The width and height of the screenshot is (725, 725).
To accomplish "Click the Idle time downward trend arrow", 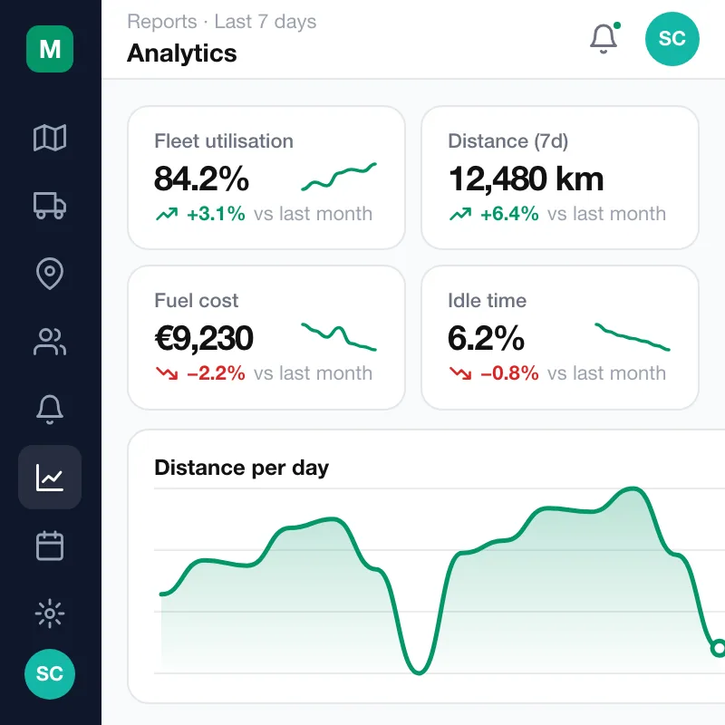I will click(x=460, y=373).
